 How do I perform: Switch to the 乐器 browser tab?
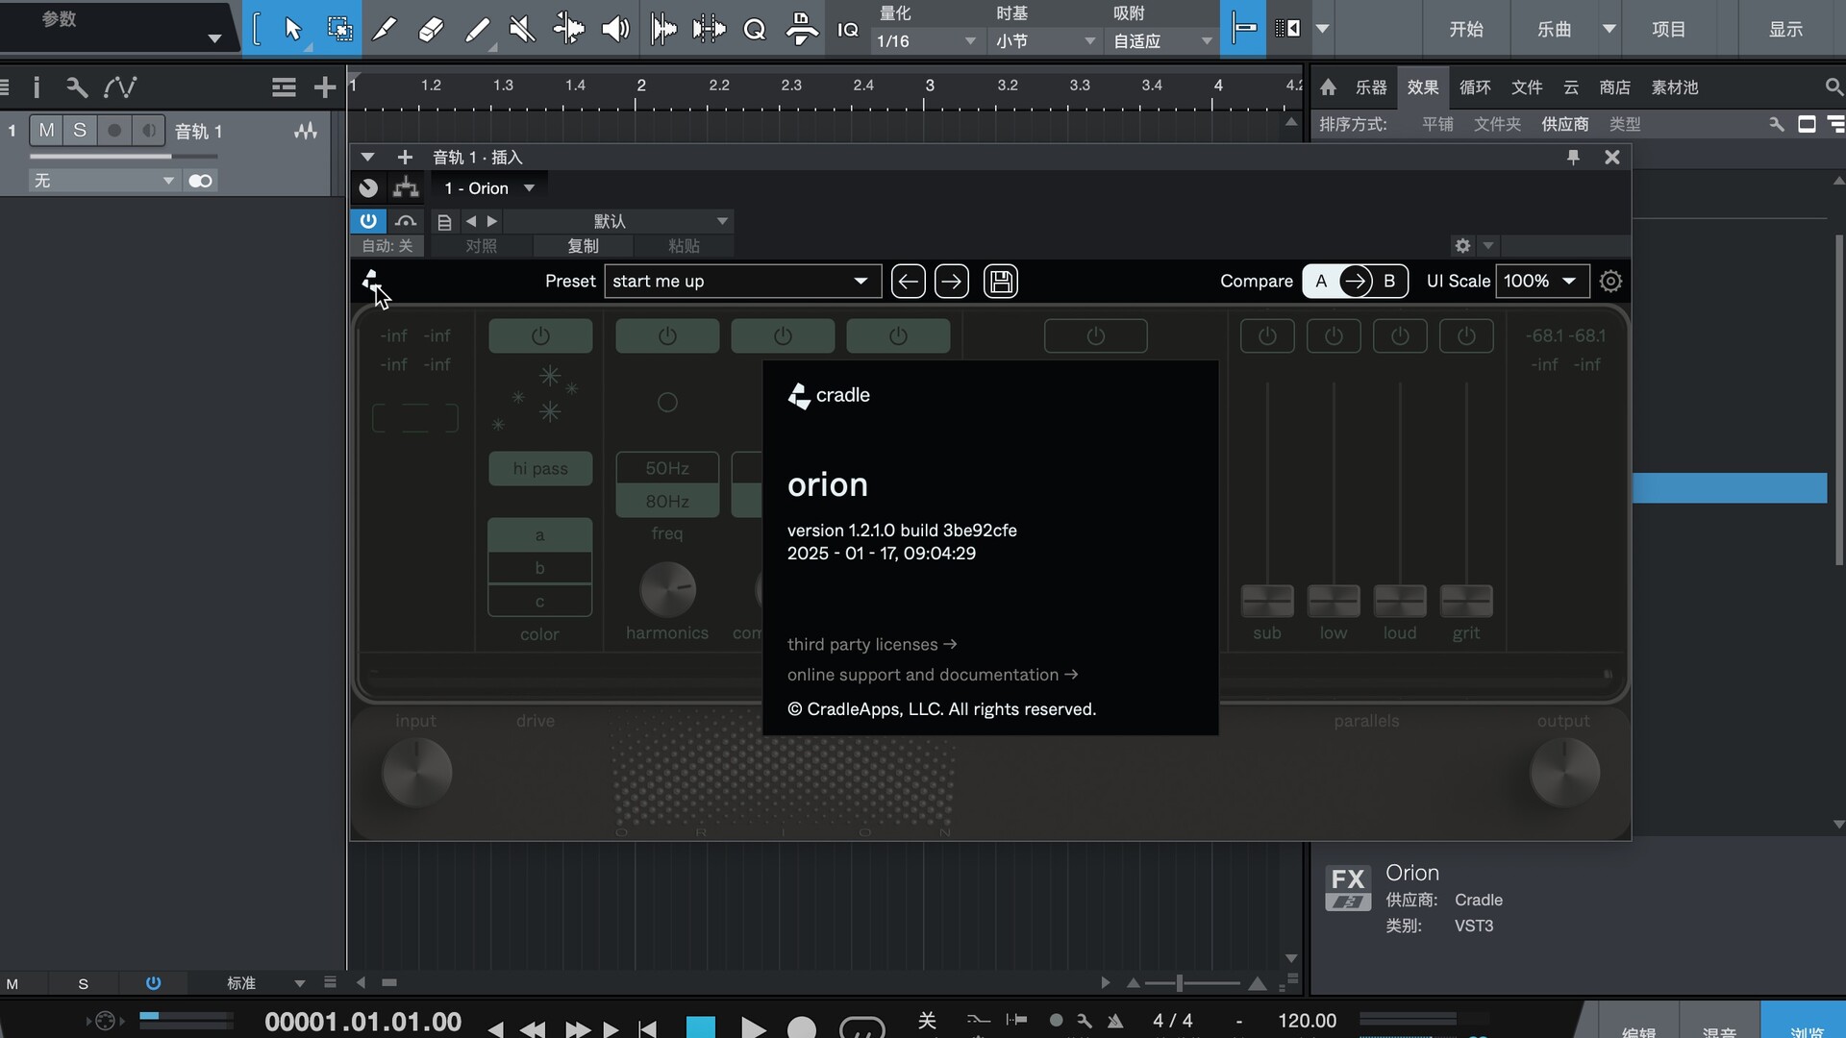[x=1371, y=87]
